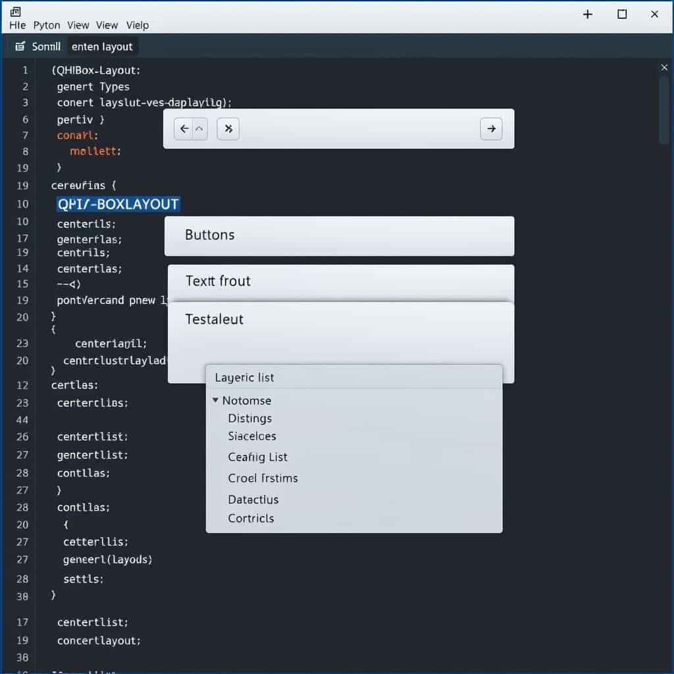Click the pontVercand pnew line
The image size is (674, 674).
(112, 300)
